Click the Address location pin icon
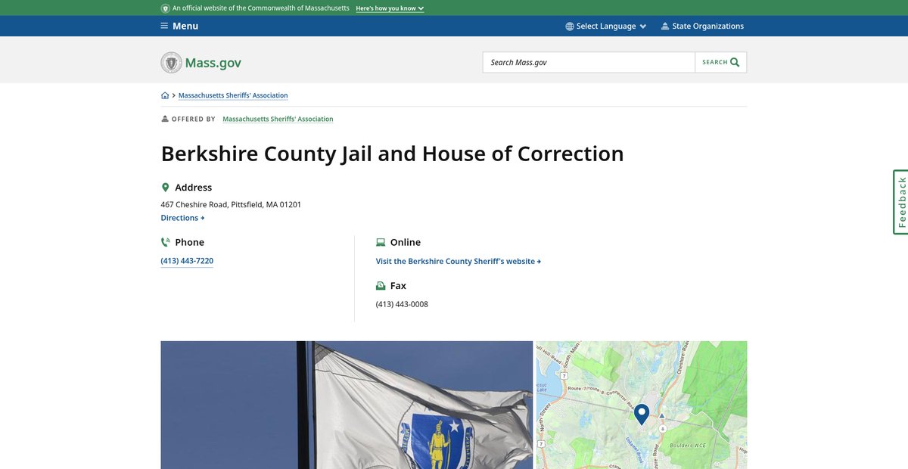The width and height of the screenshot is (908, 469). click(x=166, y=188)
